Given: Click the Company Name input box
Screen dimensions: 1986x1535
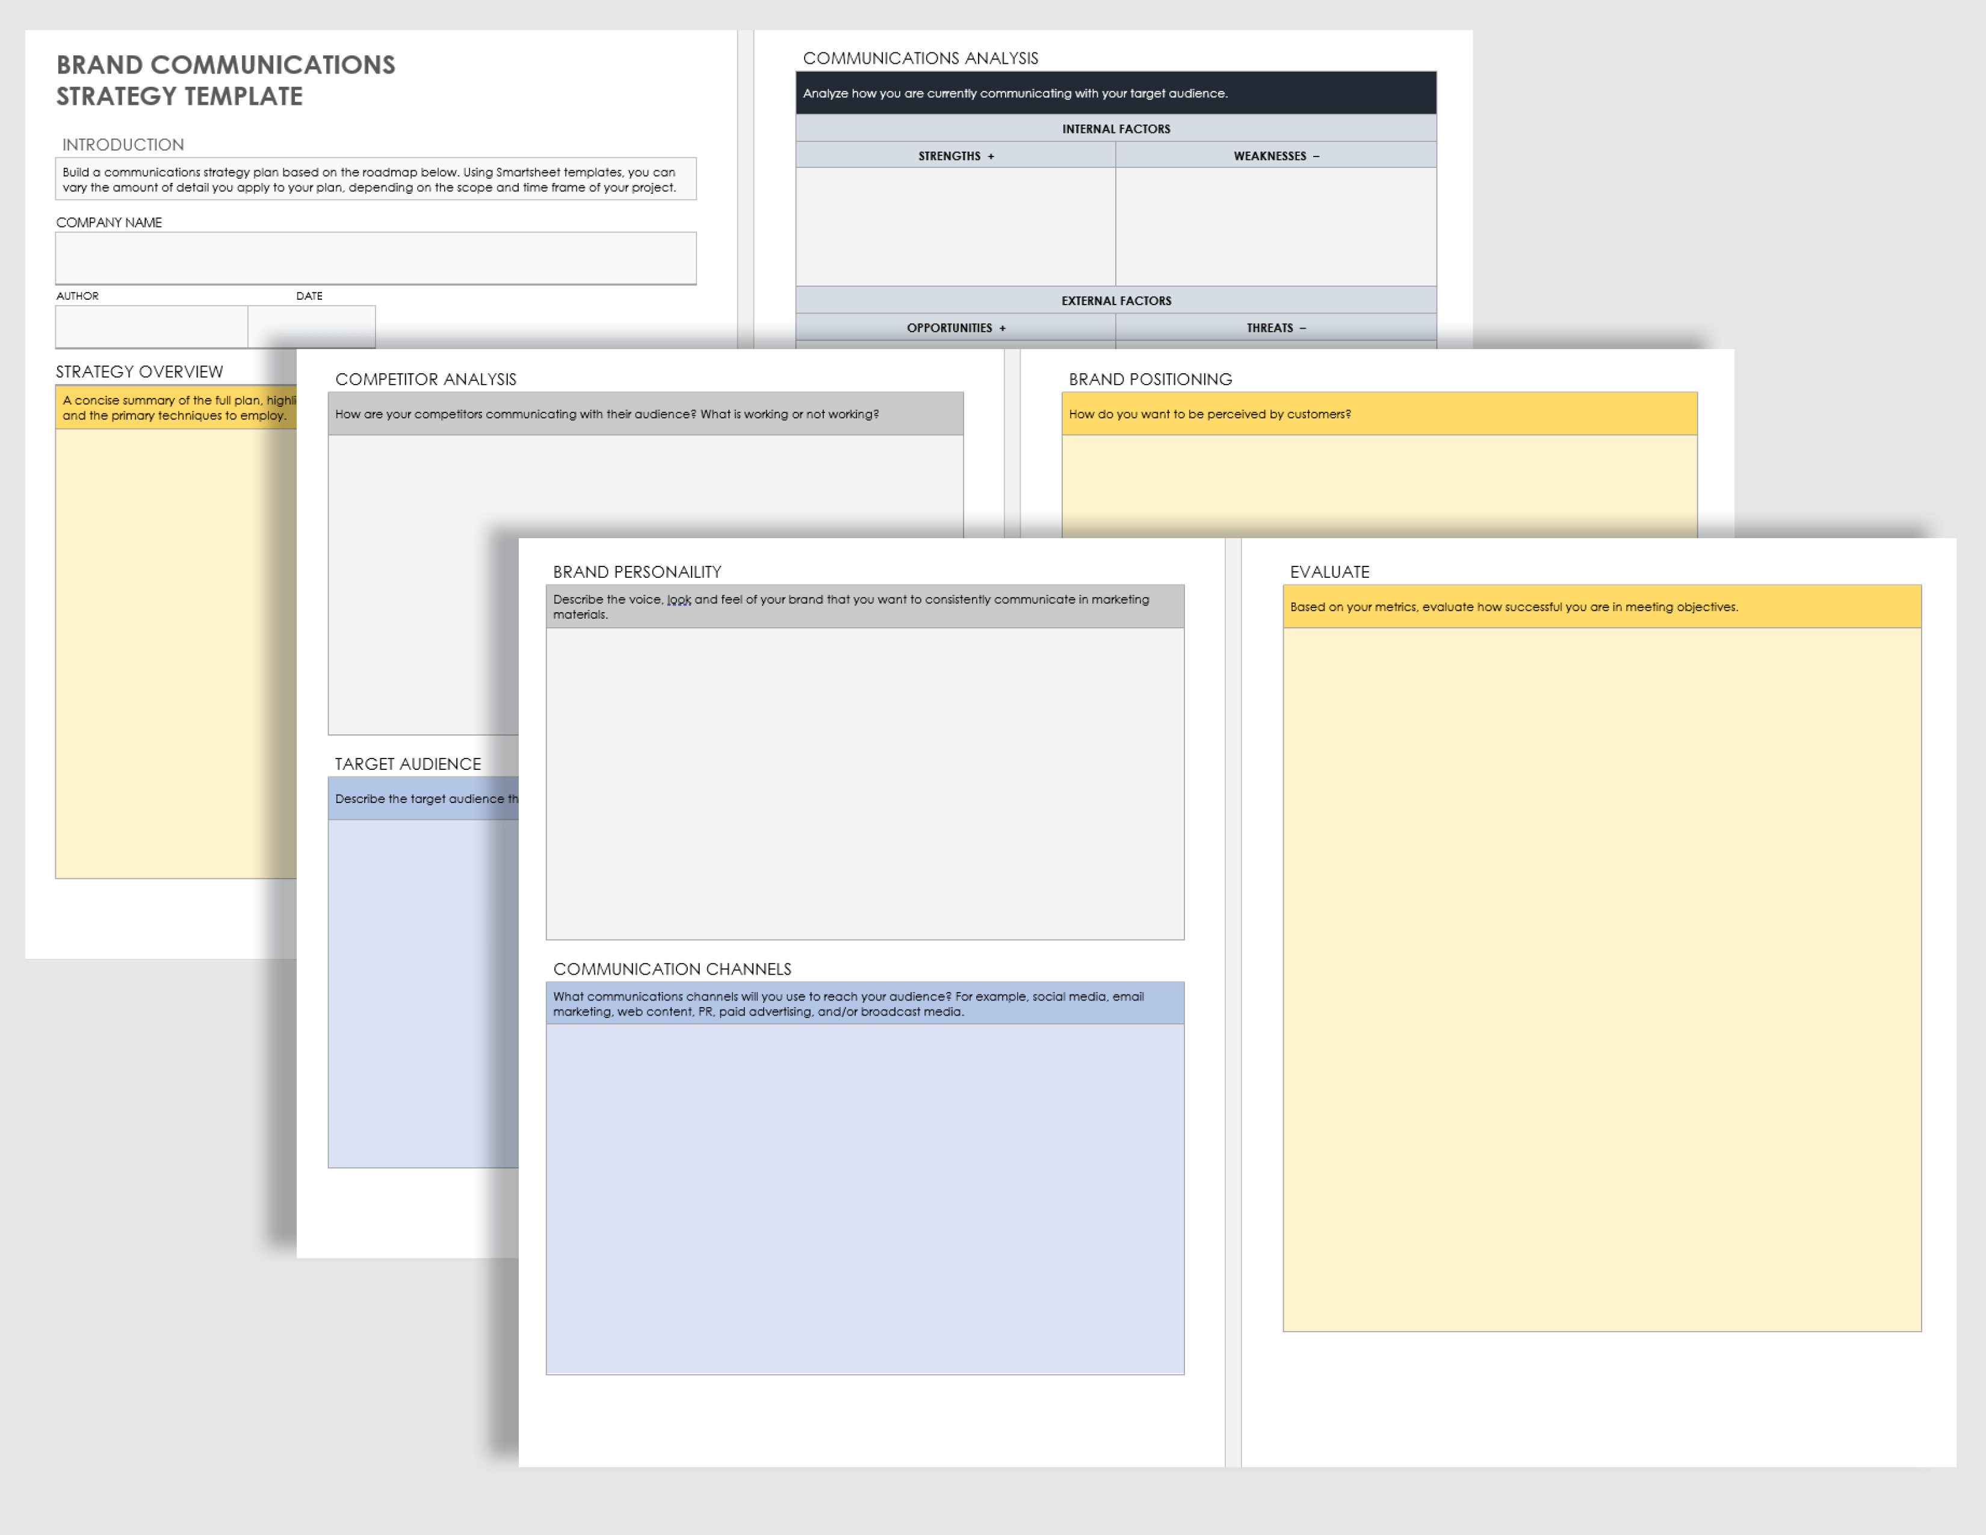Looking at the screenshot, I should point(376,258).
